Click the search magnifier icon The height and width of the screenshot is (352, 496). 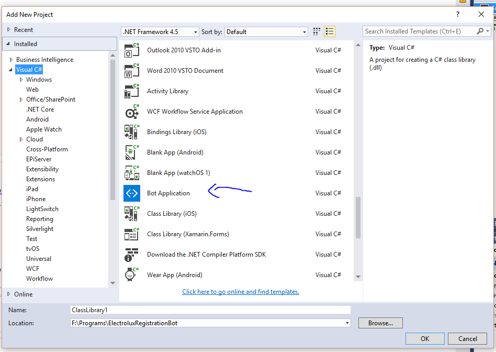[x=480, y=31]
